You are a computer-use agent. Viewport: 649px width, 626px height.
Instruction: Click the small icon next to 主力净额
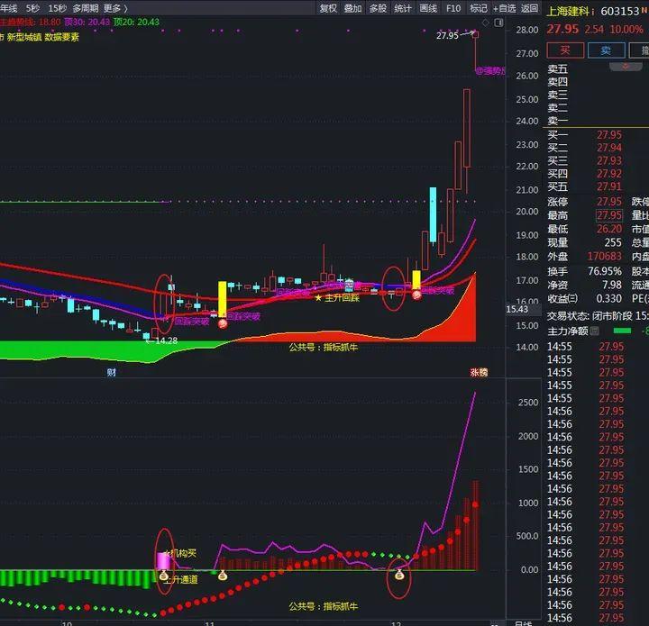pos(594,331)
